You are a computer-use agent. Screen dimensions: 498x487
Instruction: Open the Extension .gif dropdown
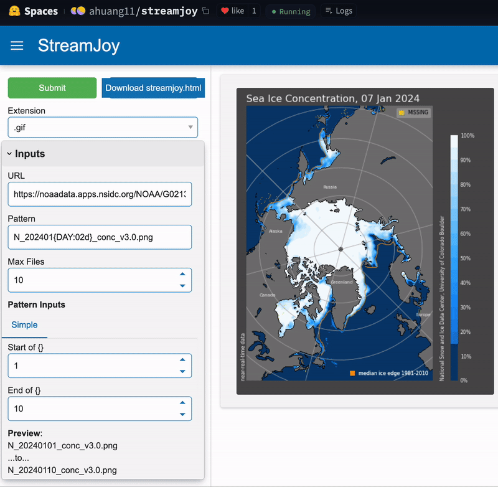point(103,127)
